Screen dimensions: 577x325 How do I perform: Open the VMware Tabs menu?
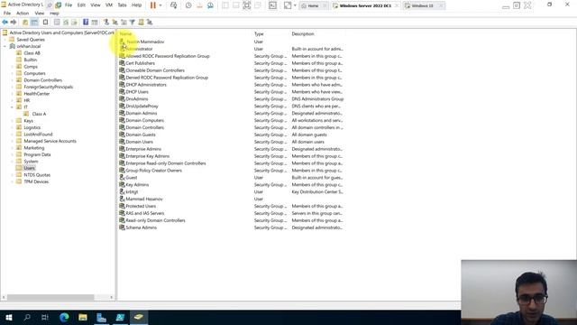tap(123, 5)
